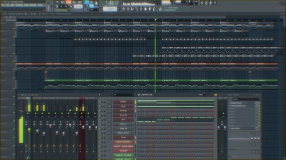Image resolution: width=286 pixels, height=160 pixels.
Task: Open the orange Vocals - Cool like channel button
Action: (123, 142)
